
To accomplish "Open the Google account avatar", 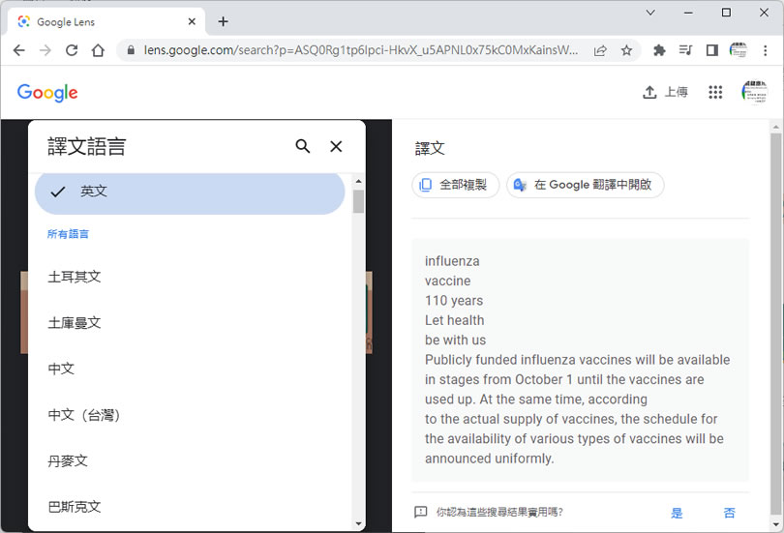I will pyautogui.click(x=755, y=92).
